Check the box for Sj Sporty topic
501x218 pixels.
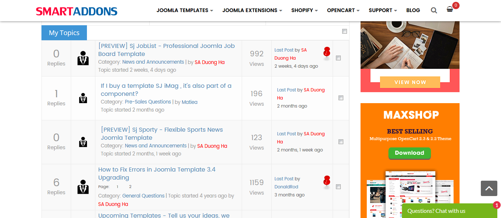pyautogui.click(x=341, y=142)
